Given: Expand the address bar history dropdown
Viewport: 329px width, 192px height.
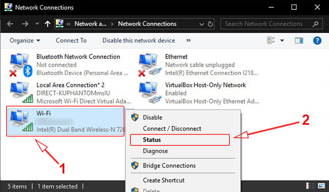Looking at the screenshot, I should click(x=202, y=24).
